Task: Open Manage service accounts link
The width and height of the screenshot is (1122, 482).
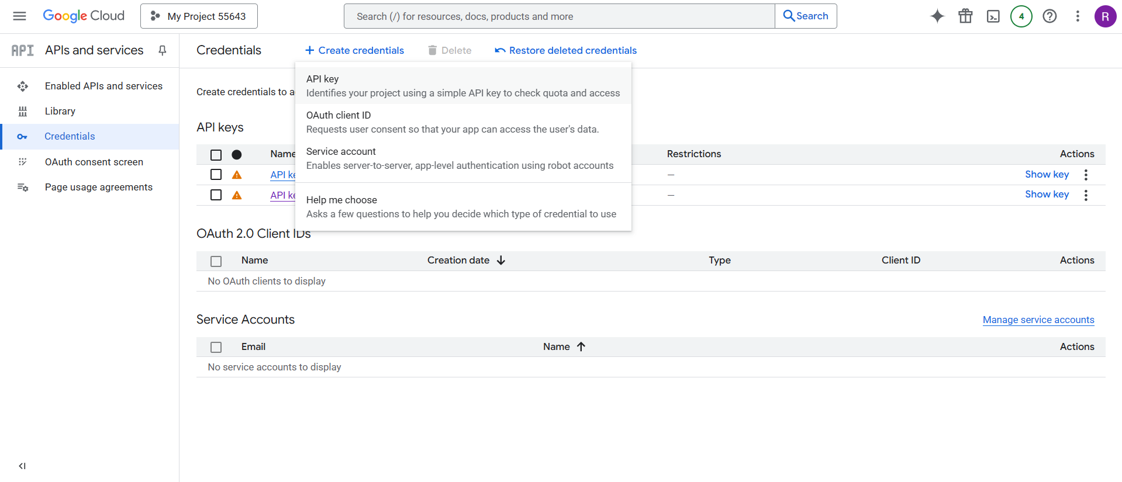Action: 1038,320
